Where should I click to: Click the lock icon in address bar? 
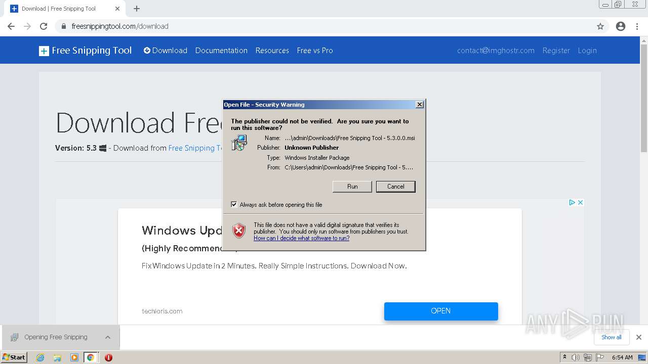point(64,26)
